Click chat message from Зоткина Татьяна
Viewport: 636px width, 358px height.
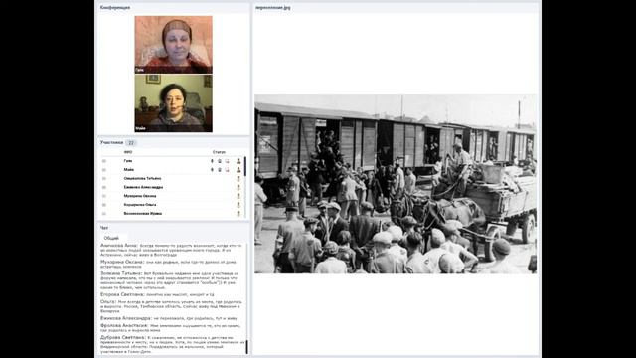point(170,280)
